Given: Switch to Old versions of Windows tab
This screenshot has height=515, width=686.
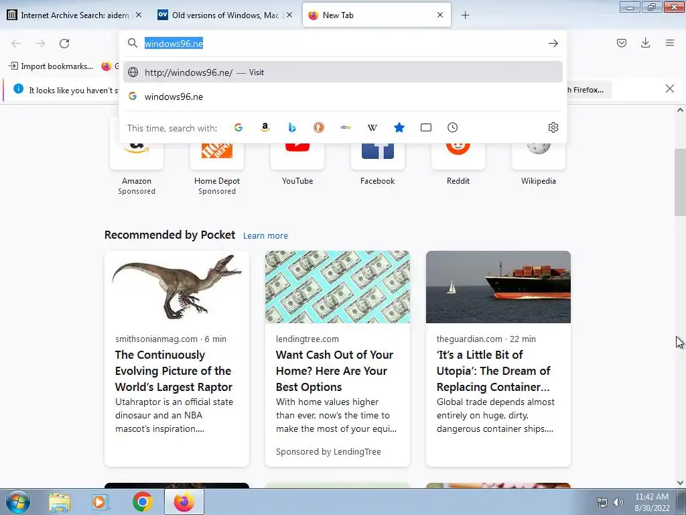Looking at the screenshot, I should pyautogui.click(x=225, y=15).
